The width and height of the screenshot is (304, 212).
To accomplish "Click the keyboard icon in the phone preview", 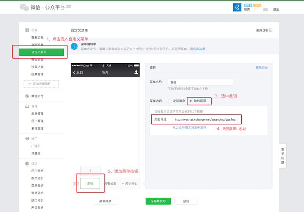I will click(75, 184).
